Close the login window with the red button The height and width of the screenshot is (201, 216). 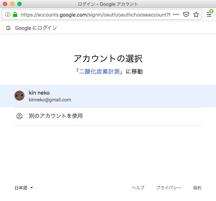[x=5, y=4]
